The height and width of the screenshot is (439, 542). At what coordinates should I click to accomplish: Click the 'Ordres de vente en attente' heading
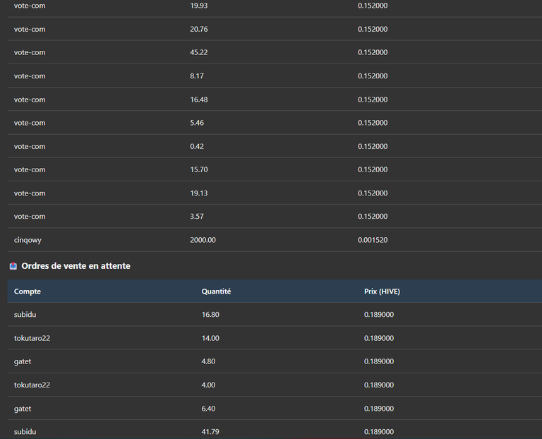[76, 266]
